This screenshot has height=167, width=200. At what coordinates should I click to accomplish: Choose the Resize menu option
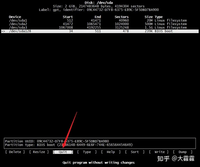point(39,152)
